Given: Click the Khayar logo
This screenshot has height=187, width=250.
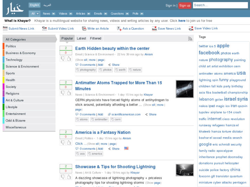Looking at the screenshot, I should [x=15, y=9].
